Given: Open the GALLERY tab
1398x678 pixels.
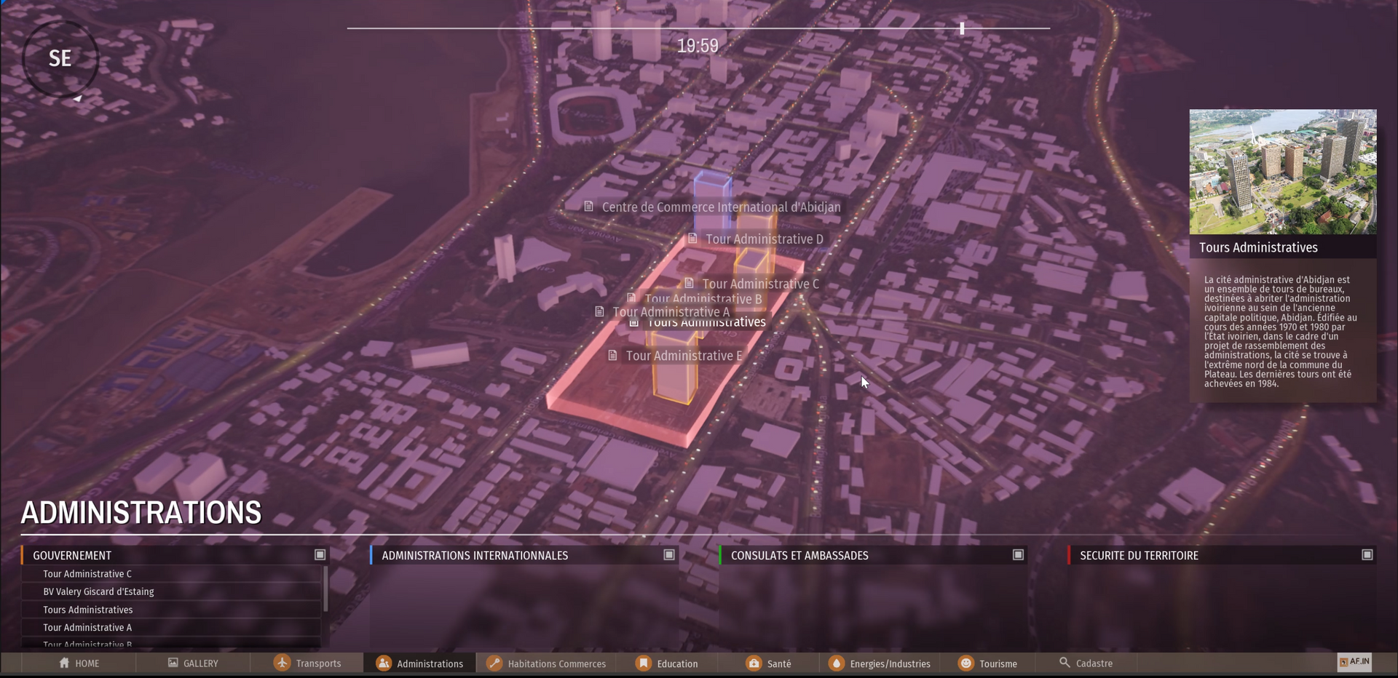Looking at the screenshot, I should 193,663.
